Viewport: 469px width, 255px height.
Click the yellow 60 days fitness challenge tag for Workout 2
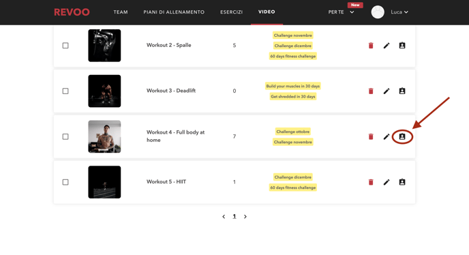(293, 56)
